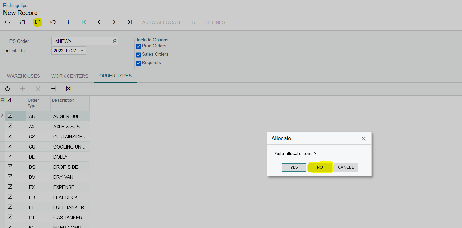Click the back arrow icon in toolbar

tap(7, 22)
